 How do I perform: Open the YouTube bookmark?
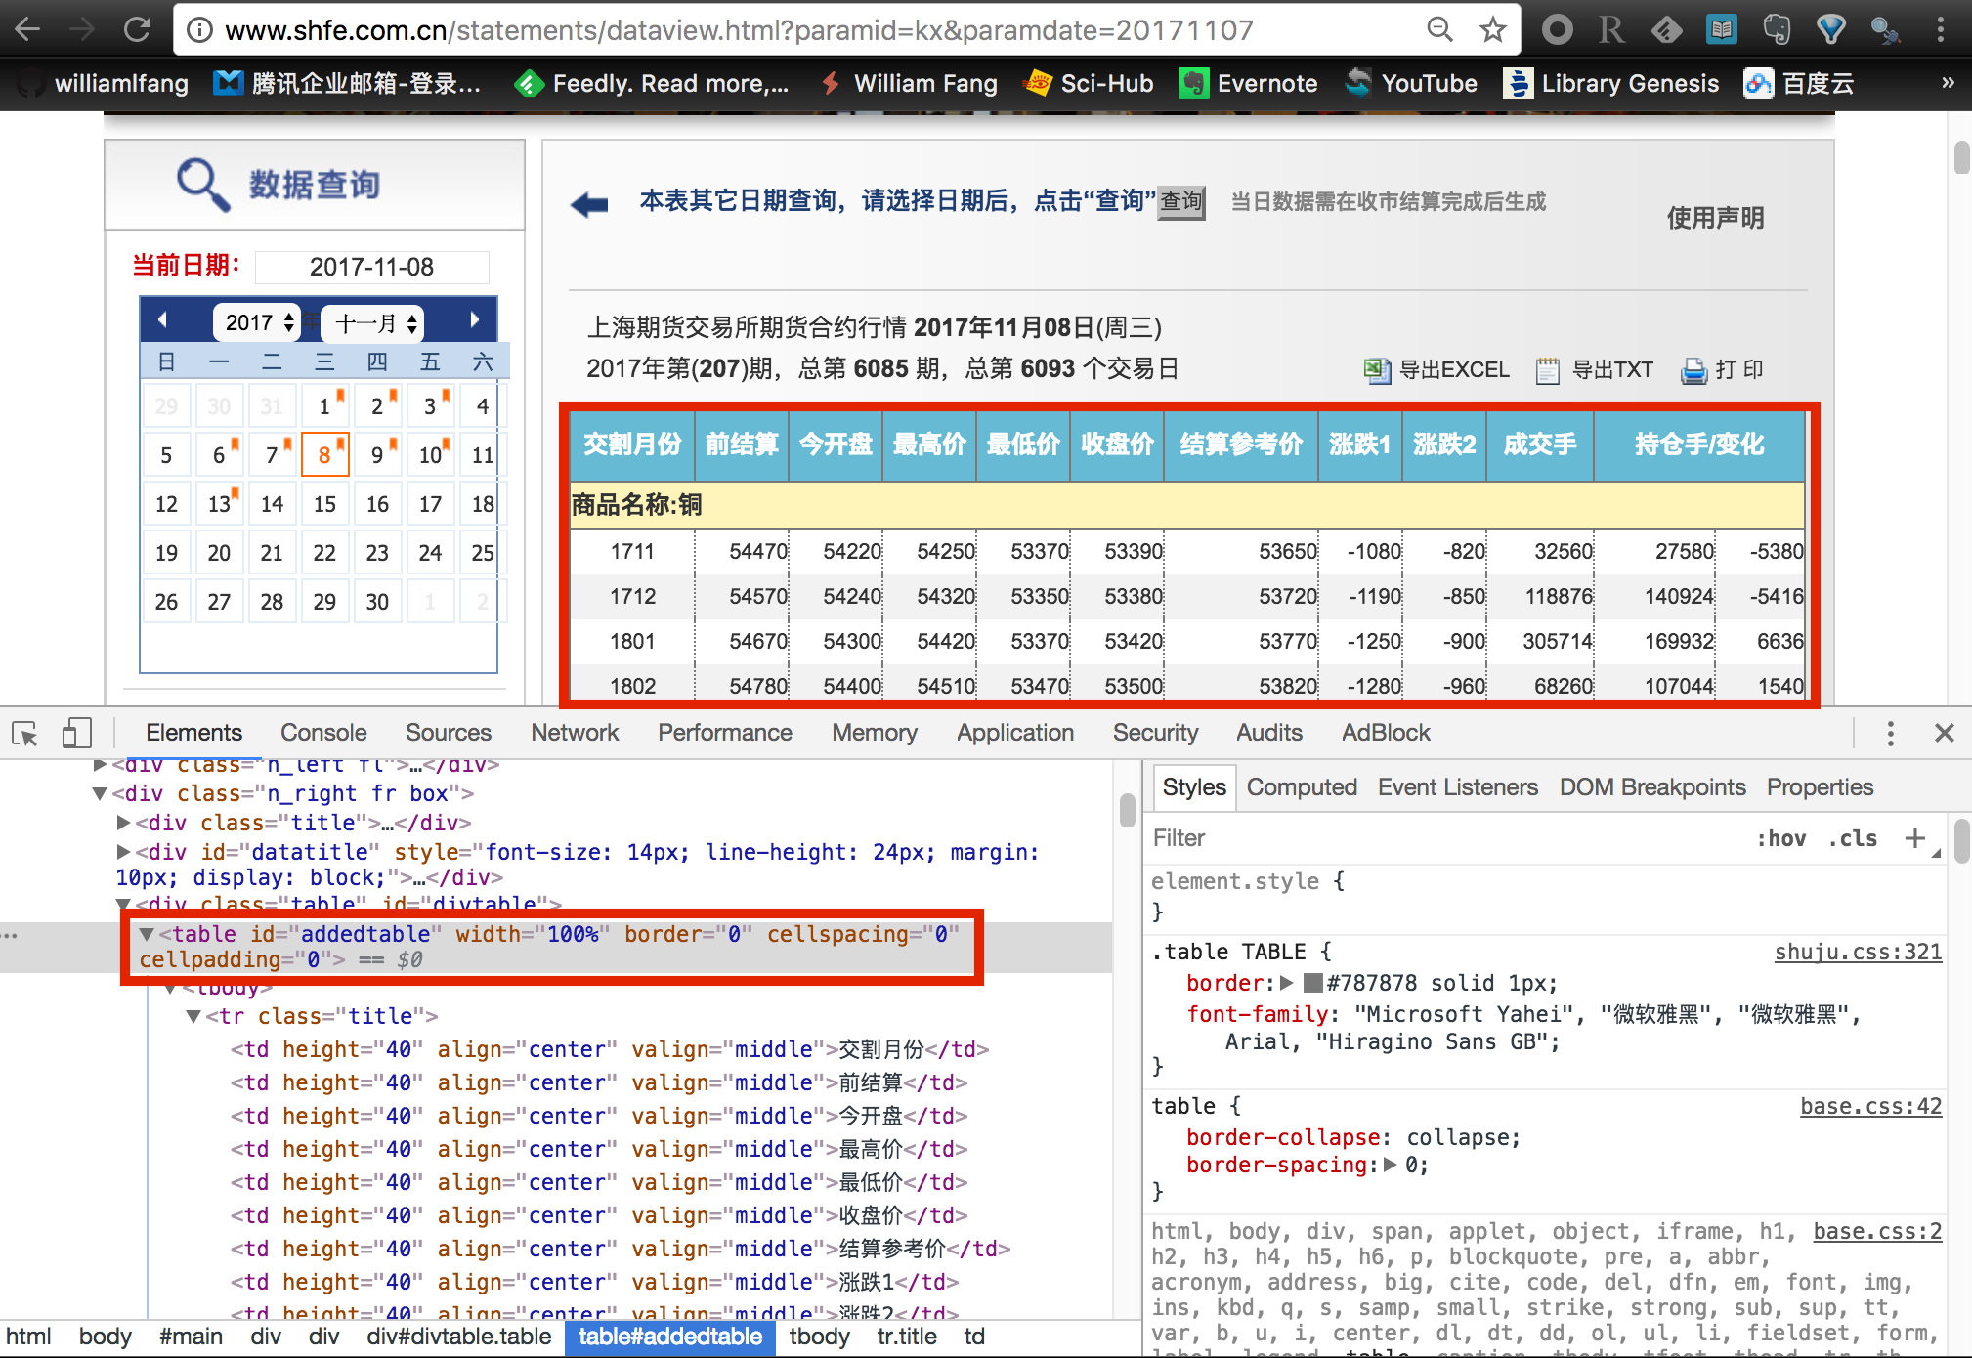(1411, 84)
